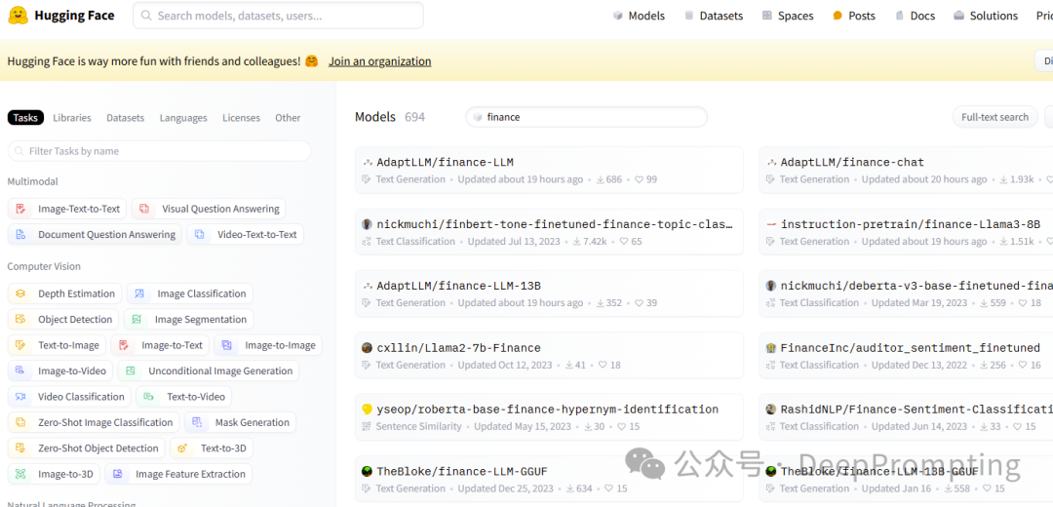Open the Solutions menu in navbar

click(x=986, y=16)
